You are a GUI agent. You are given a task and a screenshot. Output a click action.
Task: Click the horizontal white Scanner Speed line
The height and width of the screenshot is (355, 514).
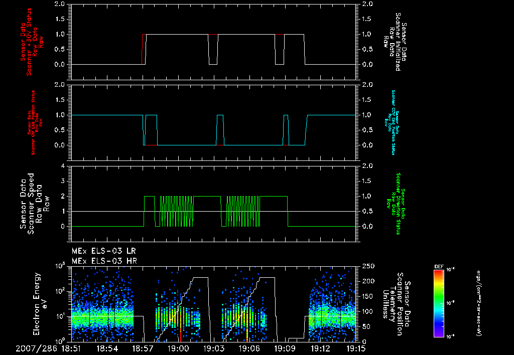coord(214,211)
